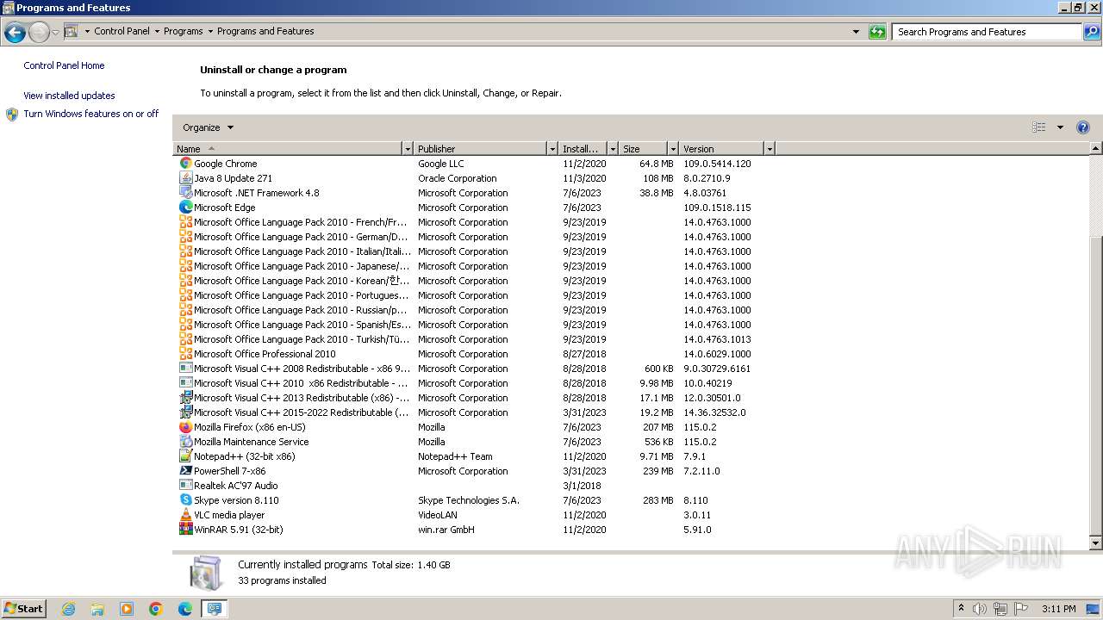
Task: Open the Version column filter dropdown
Action: (770, 149)
